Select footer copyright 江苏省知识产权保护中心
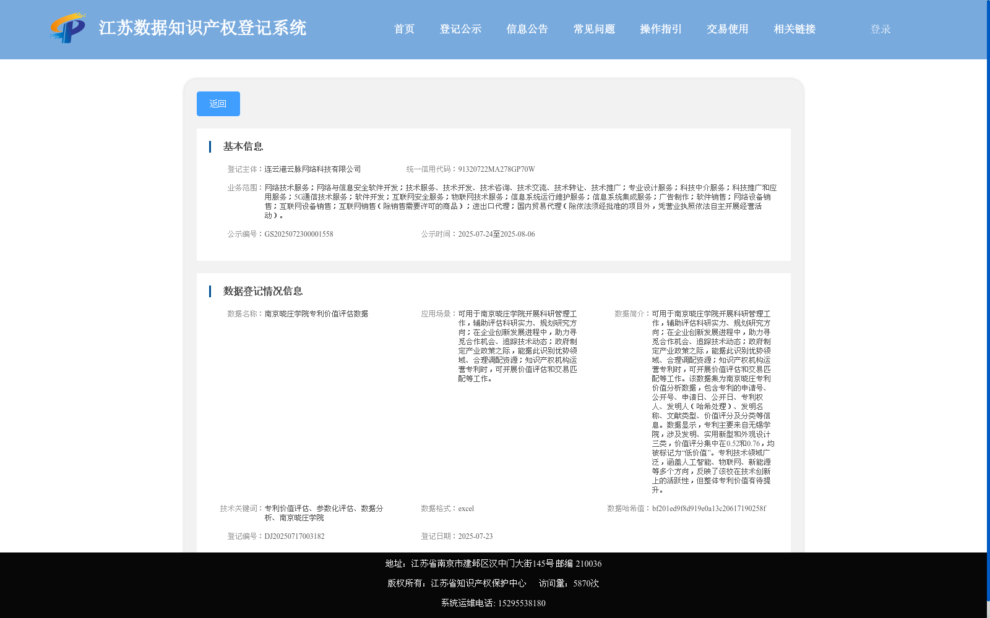Viewport: 990px width, 618px height. point(478,583)
